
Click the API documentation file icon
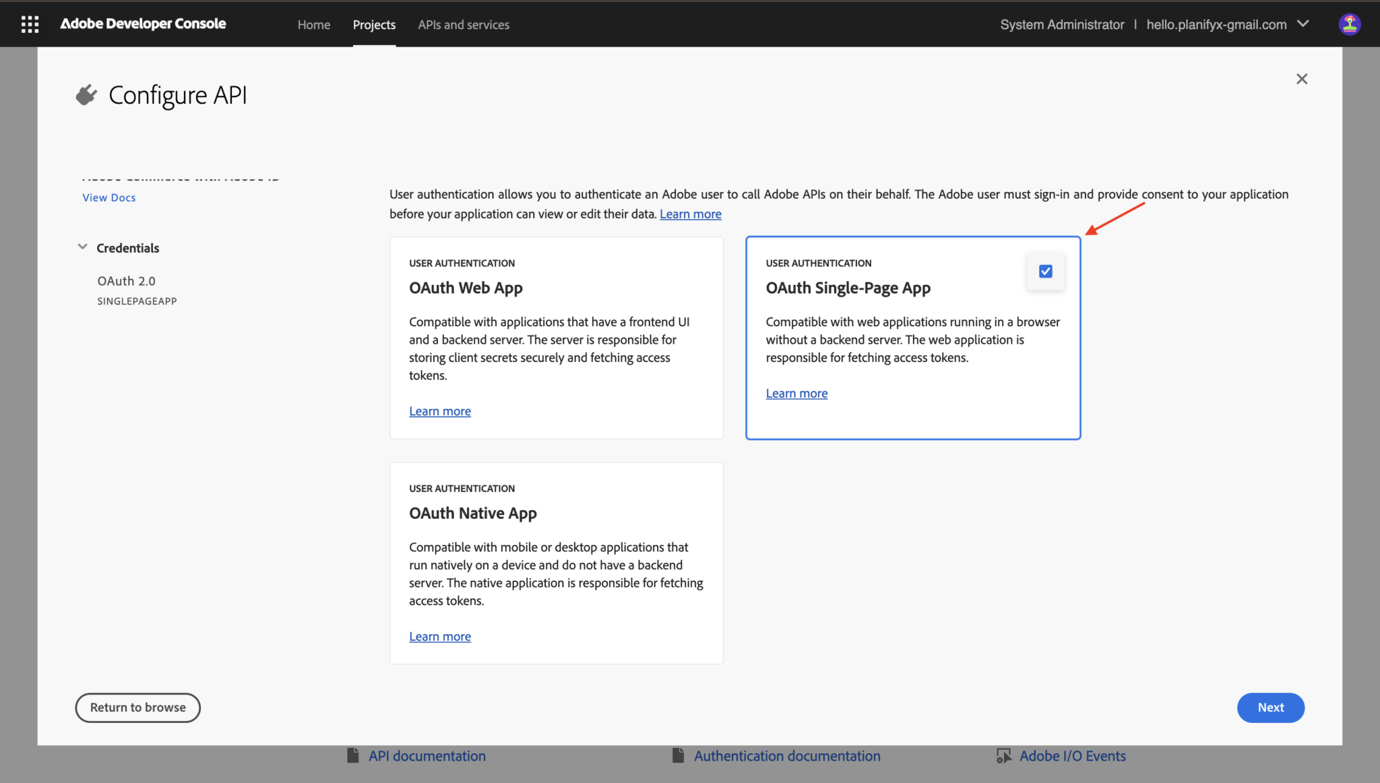(352, 755)
